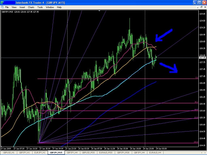Viewport: 207px width, 155px height.
Task: Open the File menu
Action: 7,7
